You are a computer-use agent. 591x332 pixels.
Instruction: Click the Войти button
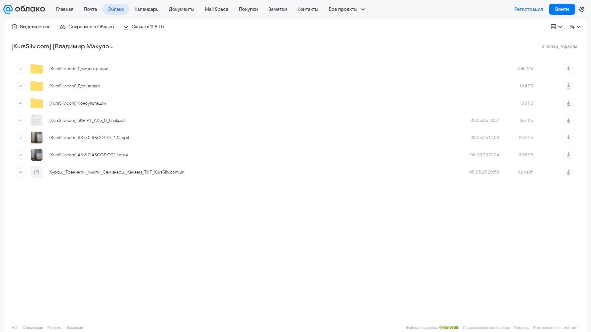tap(562, 9)
